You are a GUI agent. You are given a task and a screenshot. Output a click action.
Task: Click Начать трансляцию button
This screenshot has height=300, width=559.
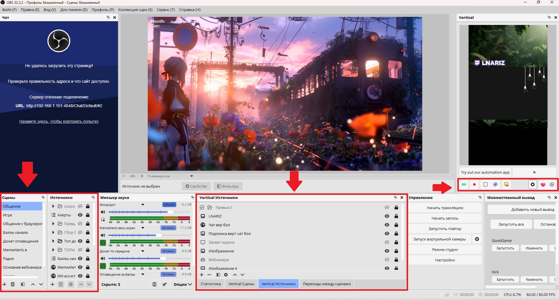click(445, 208)
